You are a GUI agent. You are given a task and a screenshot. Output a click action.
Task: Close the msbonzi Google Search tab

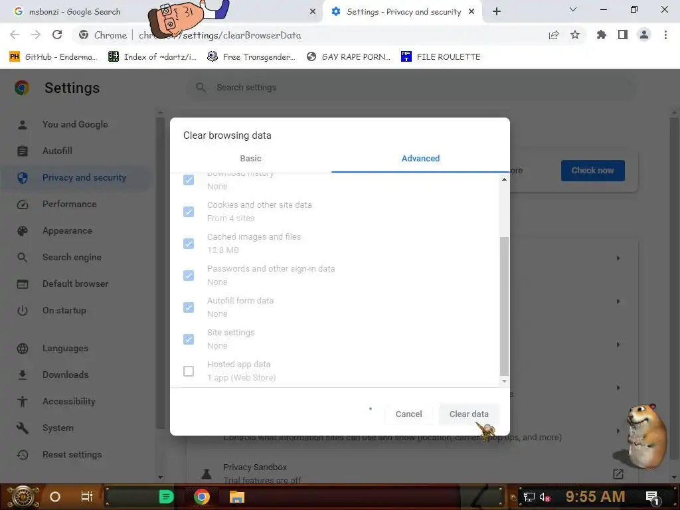click(313, 12)
